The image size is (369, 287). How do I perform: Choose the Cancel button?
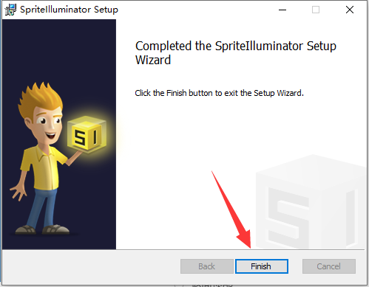(x=329, y=266)
